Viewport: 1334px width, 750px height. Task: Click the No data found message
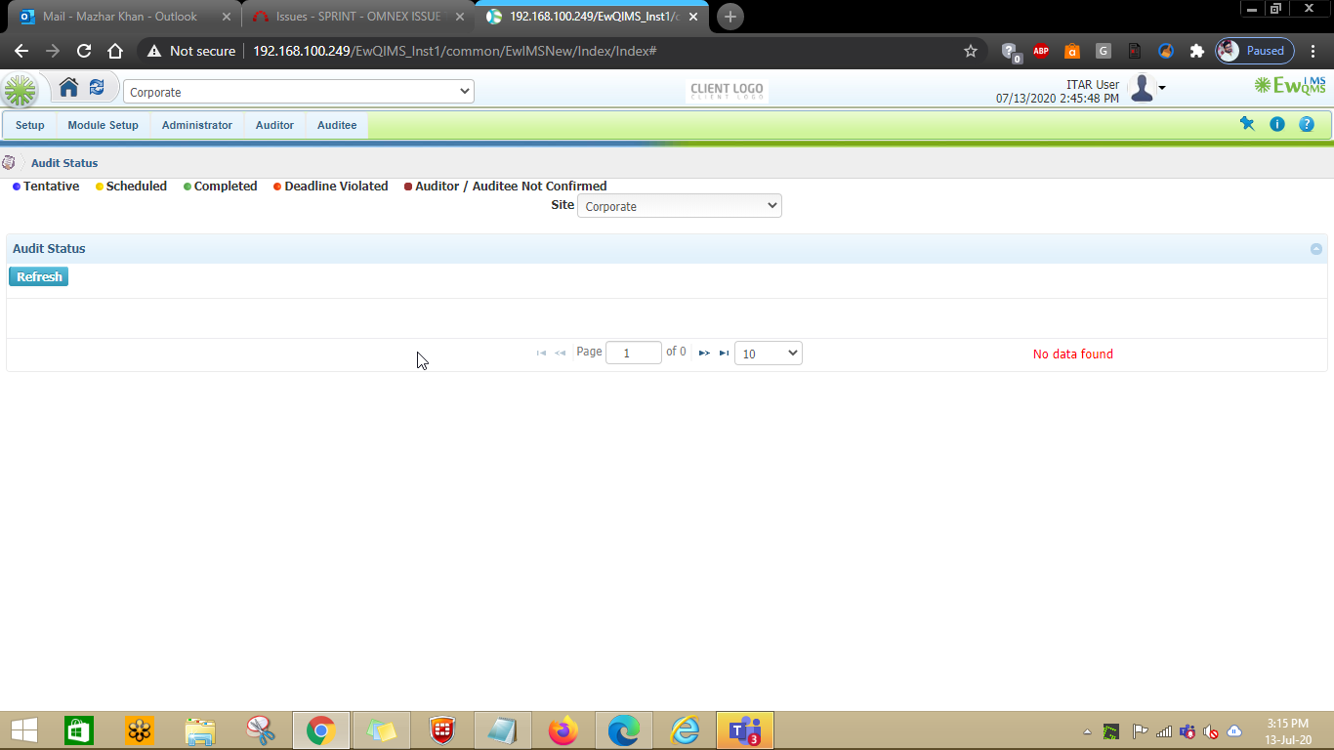(1073, 354)
